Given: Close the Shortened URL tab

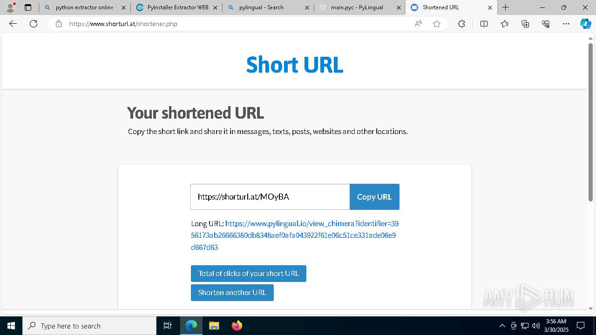Looking at the screenshot, I should [x=490, y=7].
